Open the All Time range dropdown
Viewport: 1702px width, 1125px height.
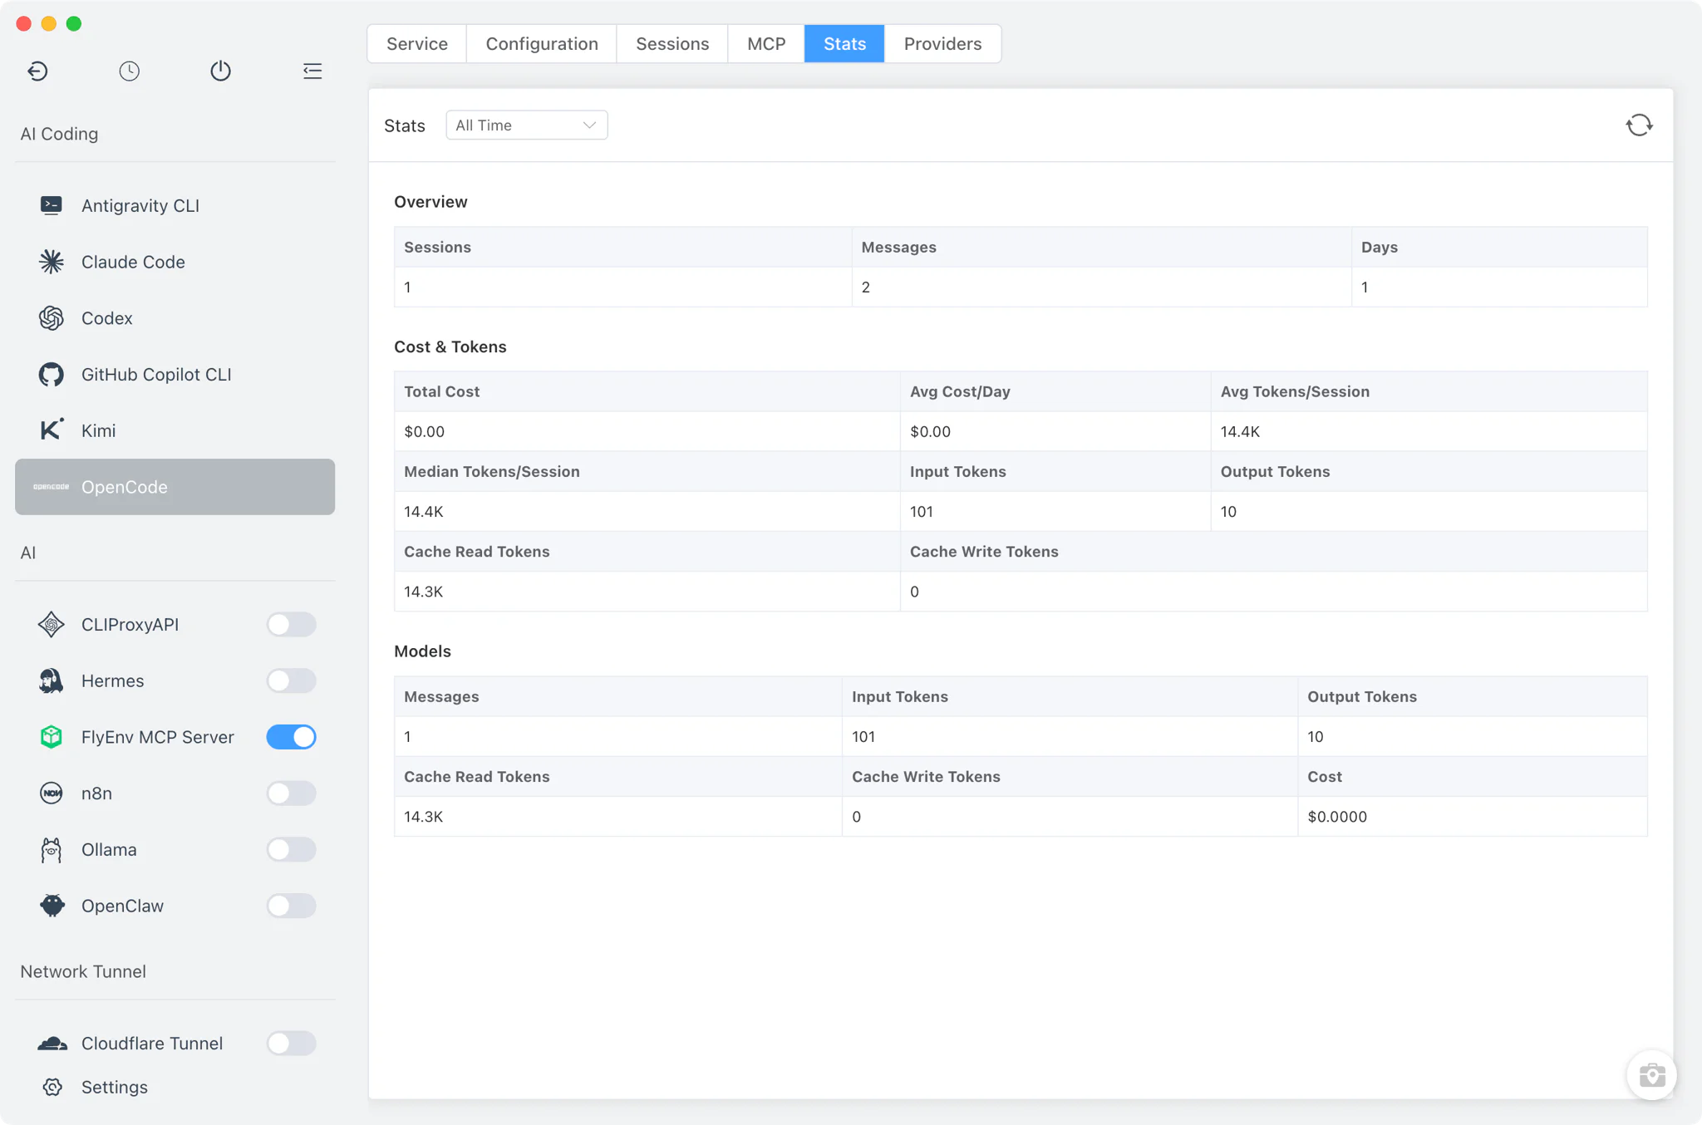click(526, 125)
